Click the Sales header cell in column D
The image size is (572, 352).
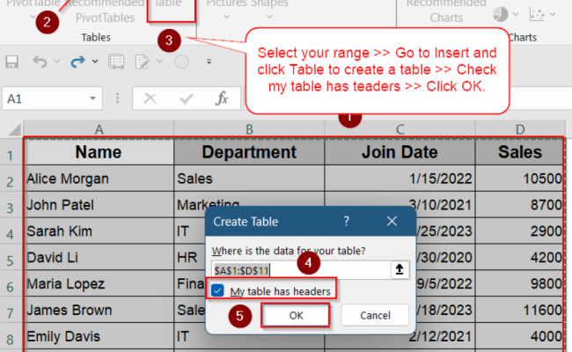(x=519, y=152)
